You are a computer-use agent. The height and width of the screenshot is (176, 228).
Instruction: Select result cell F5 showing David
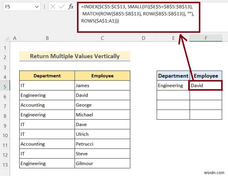(206, 86)
